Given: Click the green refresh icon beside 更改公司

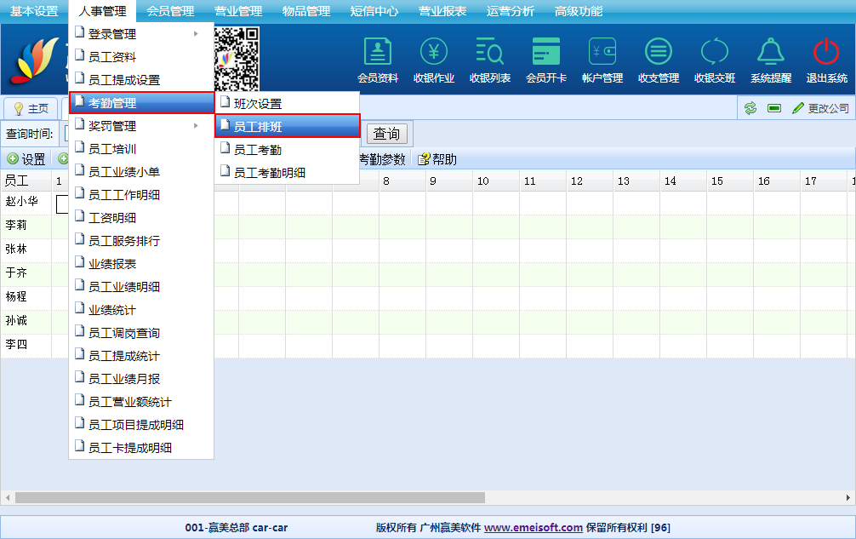Looking at the screenshot, I should (750, 108).
